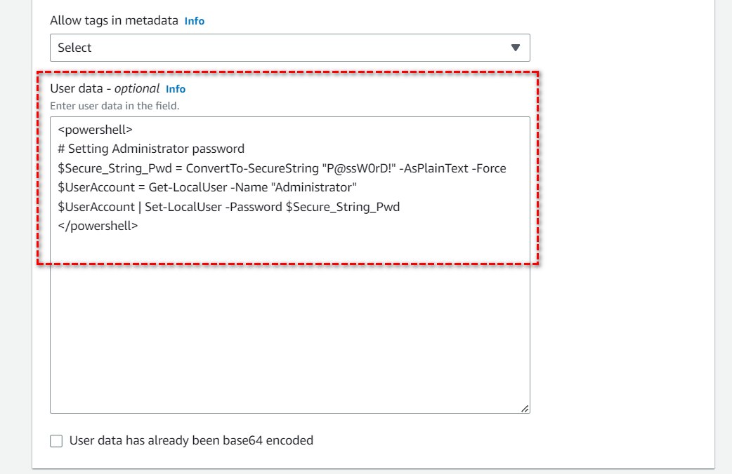Click the "Administrator" name string in the script
732x474 pixels.
314,188
